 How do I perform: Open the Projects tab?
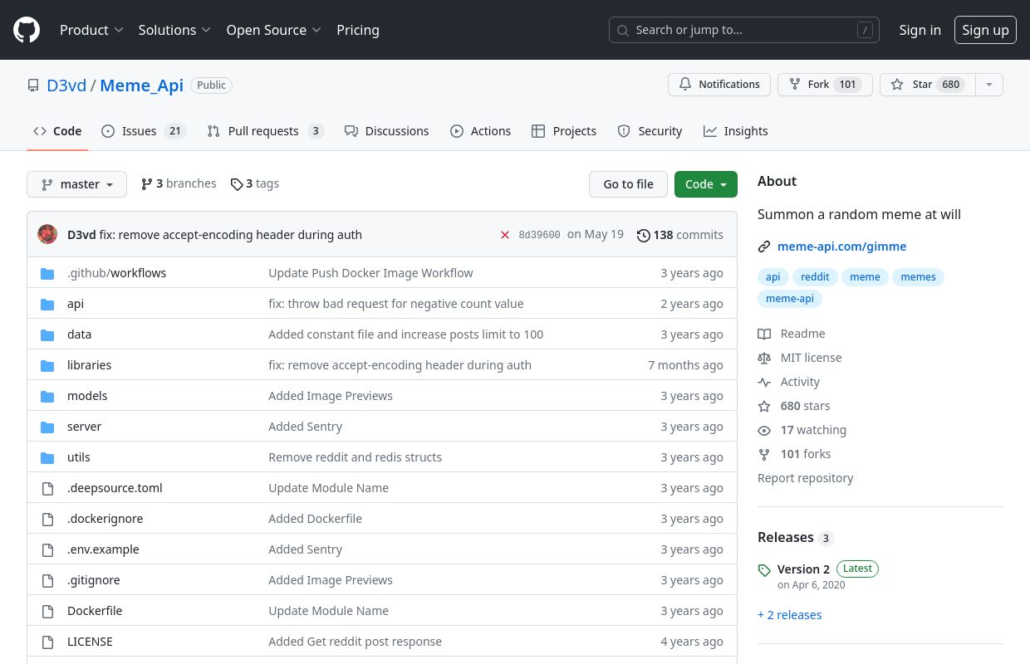pos(564,131)
